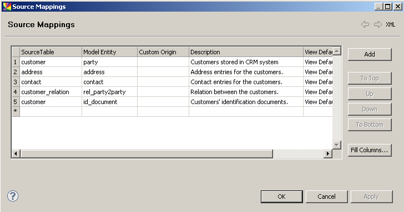
Task: Click the View Default cell in row 5
Action: [x=318, y=102]
